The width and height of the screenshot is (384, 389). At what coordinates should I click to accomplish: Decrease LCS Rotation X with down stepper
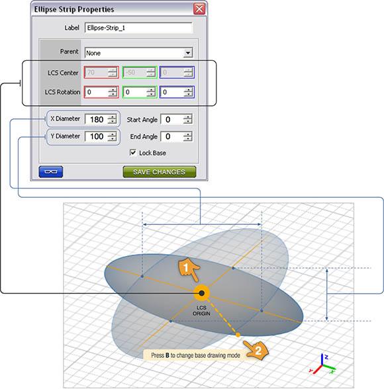click(113, 94)
